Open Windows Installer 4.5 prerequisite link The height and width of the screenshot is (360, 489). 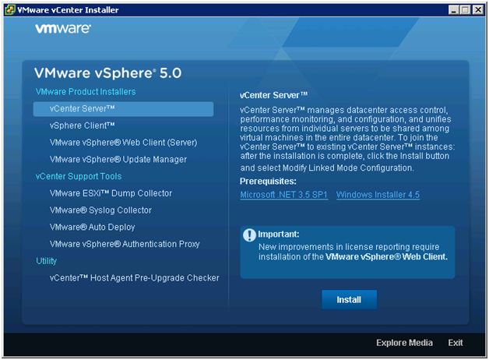point(378,195)
